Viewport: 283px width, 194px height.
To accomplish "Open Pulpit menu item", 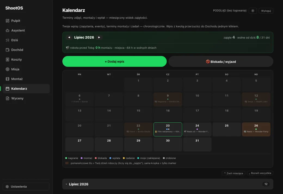I will pos(26,21).
